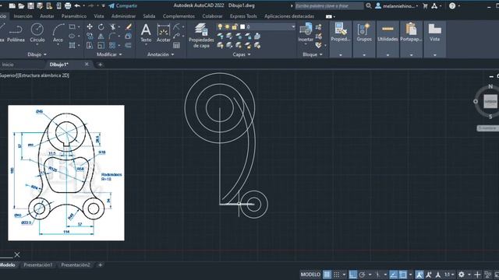
Task: Toggle layer on/off lightbulb in layer dropdown
Action: [220, 26]
